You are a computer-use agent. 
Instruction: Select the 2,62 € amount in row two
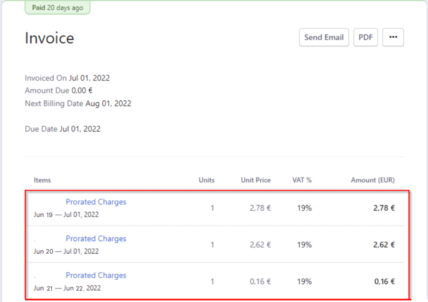(x=383, y=245)
